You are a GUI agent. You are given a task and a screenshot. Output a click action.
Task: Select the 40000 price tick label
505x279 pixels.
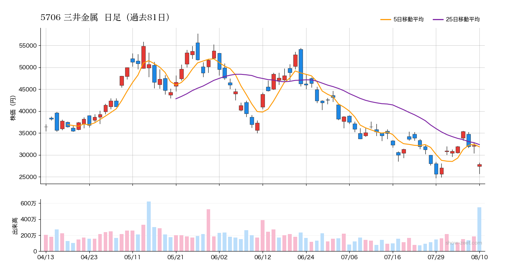coord(28,111)
